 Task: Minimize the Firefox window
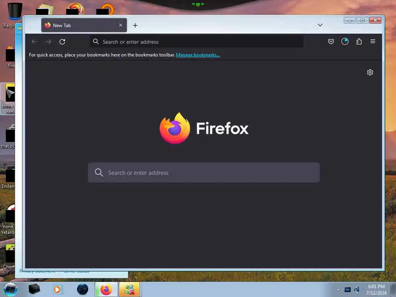350,20
